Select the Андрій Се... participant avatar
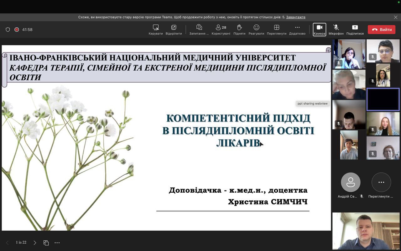The width and height of the screenshot is (401, 251). (x=351, y=182)
